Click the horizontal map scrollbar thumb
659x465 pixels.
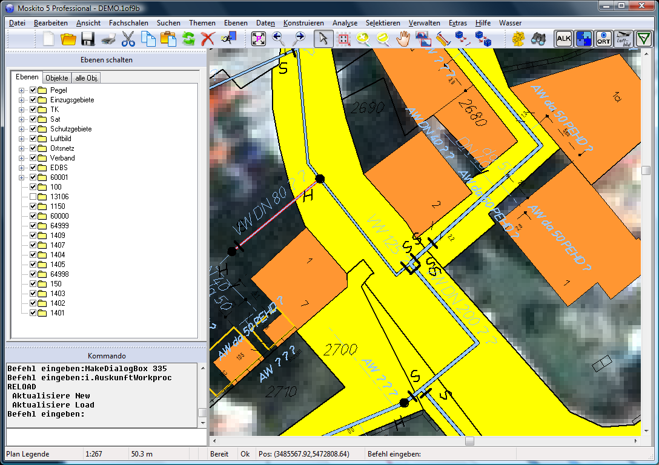[469, 441]
